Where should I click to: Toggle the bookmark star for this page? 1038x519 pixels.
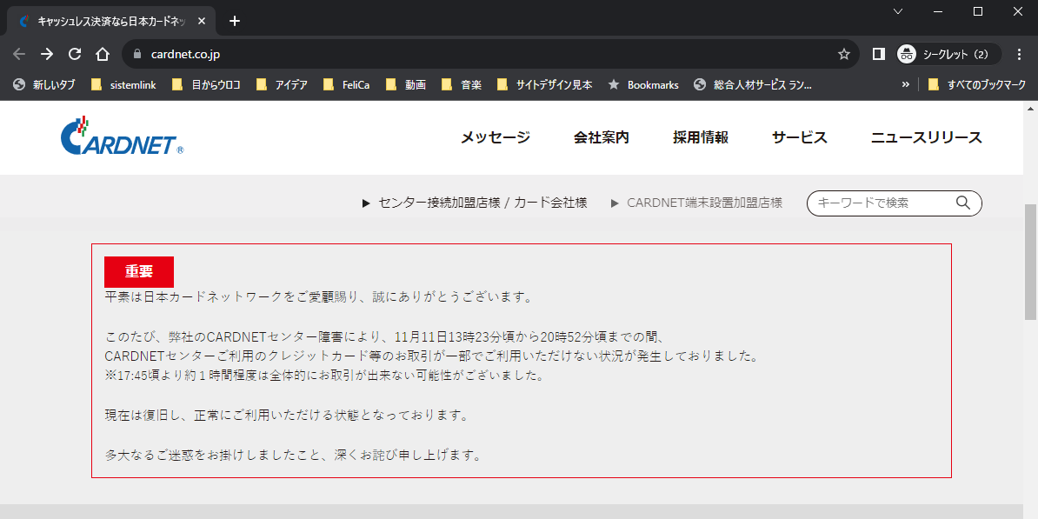pyautogui.click(x=843, y=53)
